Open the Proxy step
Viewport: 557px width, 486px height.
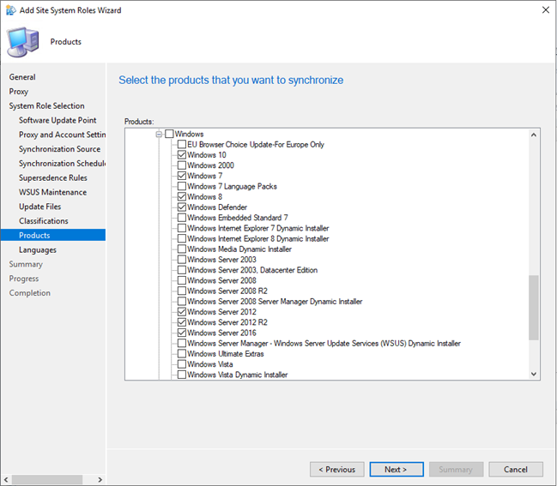point(19,92)
